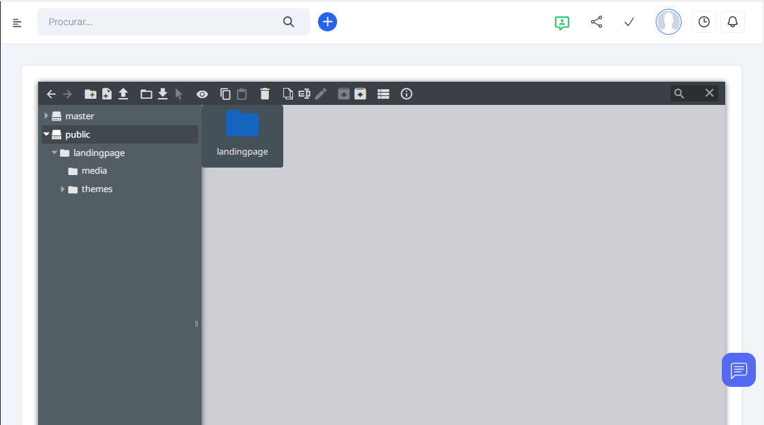Click the blue plus add button

[x=328, y=22]
